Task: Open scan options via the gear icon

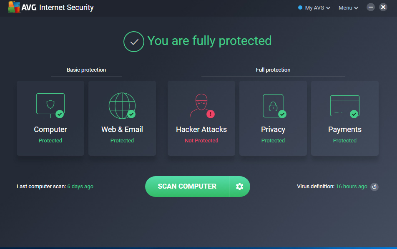Action: [x=239, y=186]
